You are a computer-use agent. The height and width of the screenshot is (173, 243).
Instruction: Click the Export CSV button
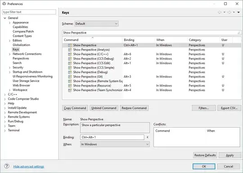point(229,108)
